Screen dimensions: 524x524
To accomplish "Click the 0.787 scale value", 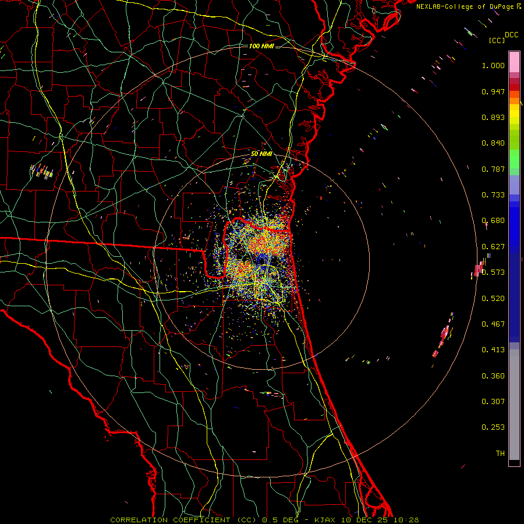I will (x=493, y=169).
